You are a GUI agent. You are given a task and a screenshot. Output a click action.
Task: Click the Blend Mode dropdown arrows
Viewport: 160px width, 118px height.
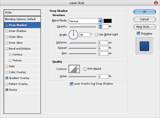[x=100, y=21]
